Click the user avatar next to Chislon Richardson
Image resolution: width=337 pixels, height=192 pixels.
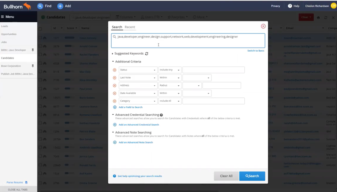(x=334, y=6)
